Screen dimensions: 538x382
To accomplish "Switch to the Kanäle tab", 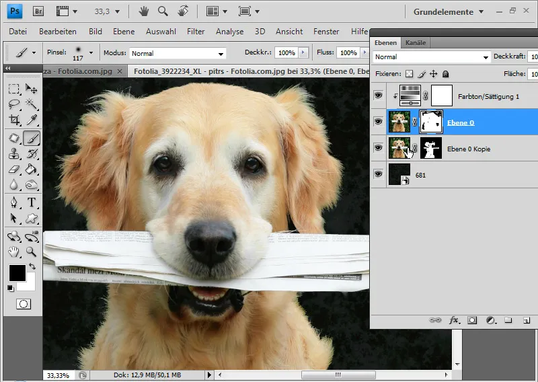I will [x=416, y=43].
